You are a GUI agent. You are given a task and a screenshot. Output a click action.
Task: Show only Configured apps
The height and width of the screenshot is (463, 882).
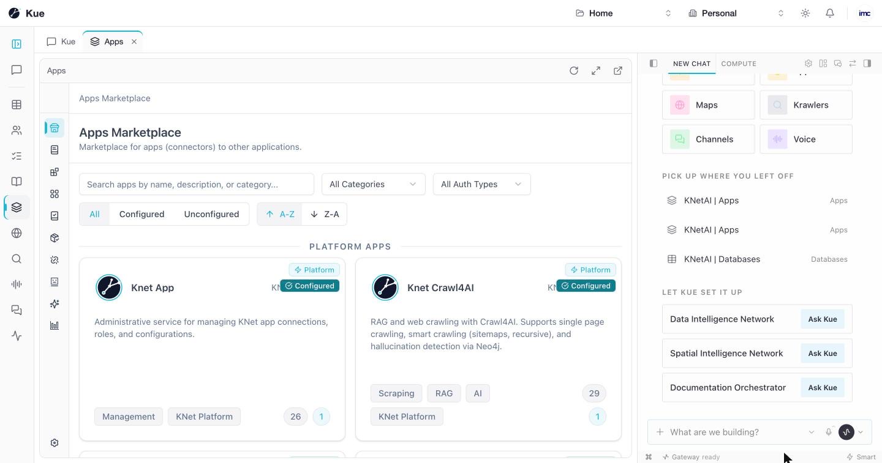[141, 214]
